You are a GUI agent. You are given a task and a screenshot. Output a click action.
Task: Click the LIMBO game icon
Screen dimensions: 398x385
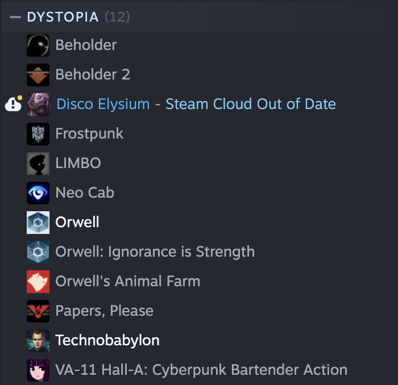click(38, 164)
